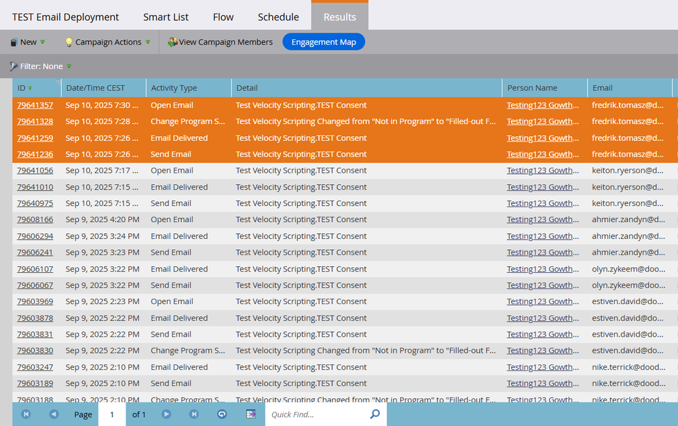Open activity ID 79603830 link
678x426 pixels.
(35, 350)
